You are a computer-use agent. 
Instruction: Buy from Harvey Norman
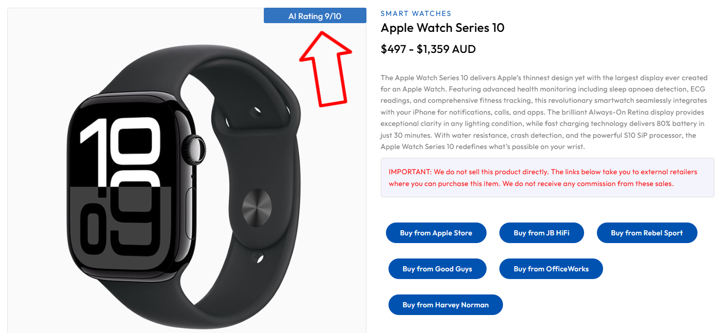tap(445, 305)
